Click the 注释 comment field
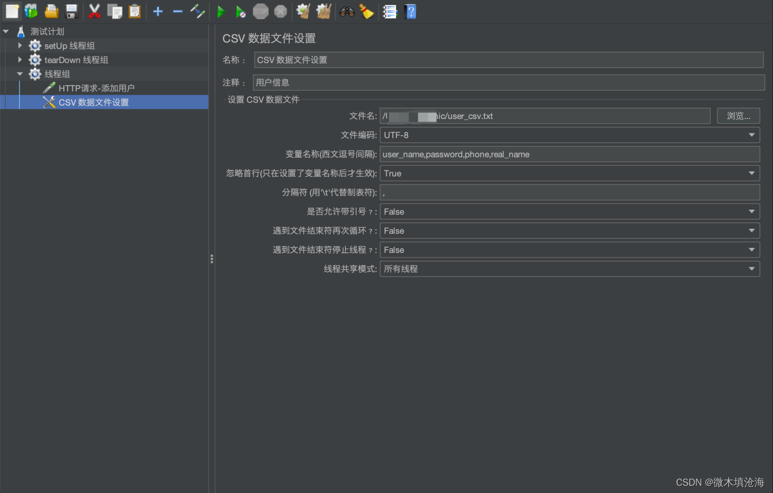Screen dimensions: 773x493 pos(509,82)
